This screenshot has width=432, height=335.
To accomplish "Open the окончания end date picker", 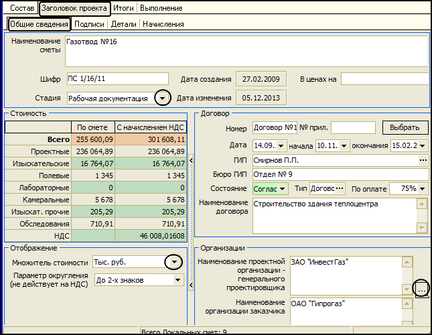I will [423, 145].
